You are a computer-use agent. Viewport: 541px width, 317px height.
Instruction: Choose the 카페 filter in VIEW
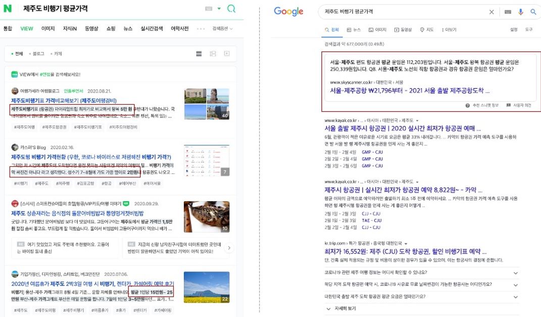(56, 54)
